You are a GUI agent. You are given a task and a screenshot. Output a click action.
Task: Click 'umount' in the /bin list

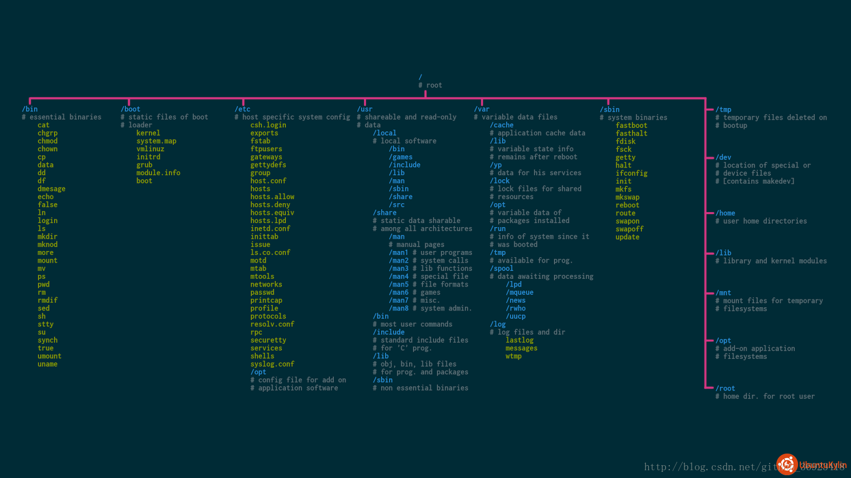point(50,356)
